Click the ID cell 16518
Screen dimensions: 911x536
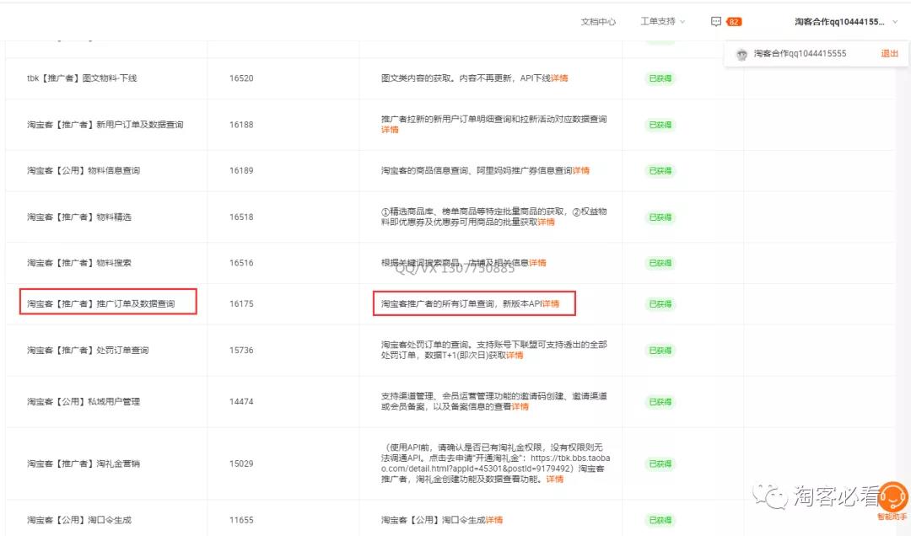tap(241, 217)
